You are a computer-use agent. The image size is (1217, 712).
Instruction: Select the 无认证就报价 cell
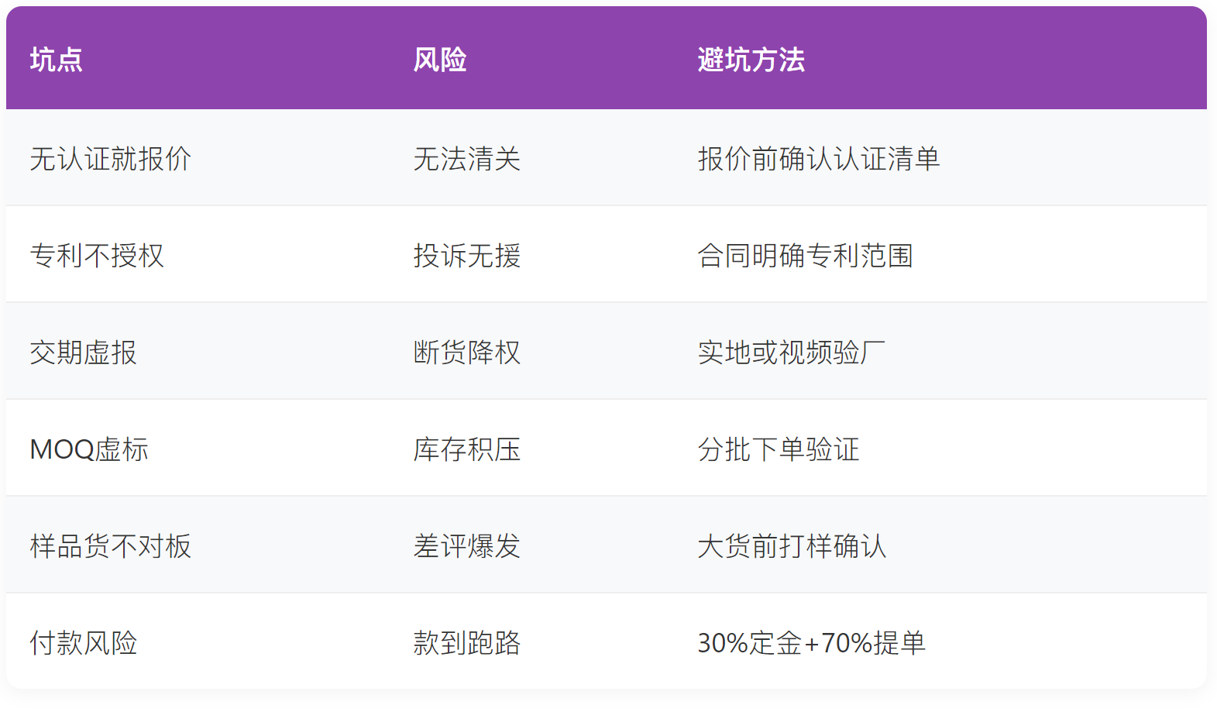point(111,159)
